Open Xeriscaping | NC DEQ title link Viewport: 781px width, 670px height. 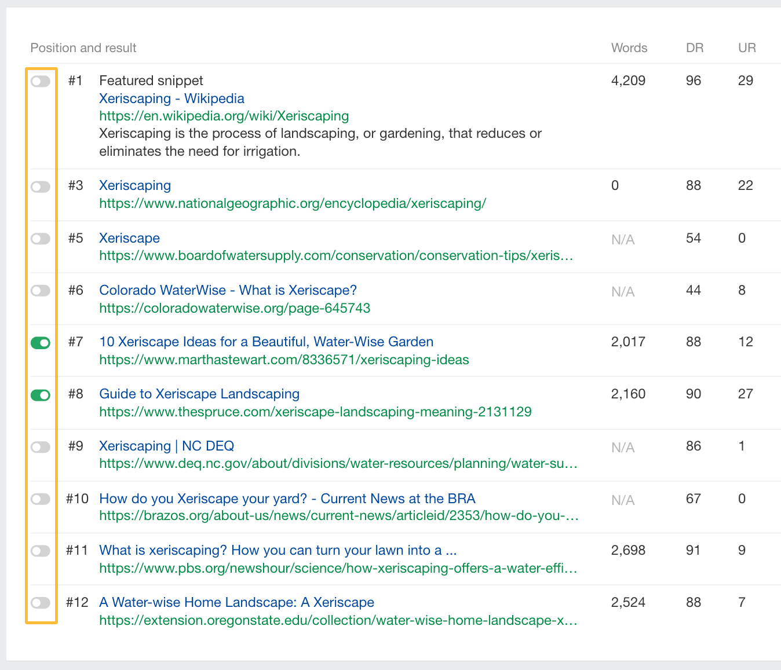pos(166,446)
